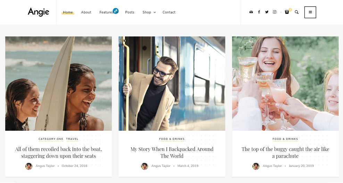Image resolution: width=343 pixels, height=183 pixels.
Task: Select Posts in the navigation
Action: coord(129,12)
